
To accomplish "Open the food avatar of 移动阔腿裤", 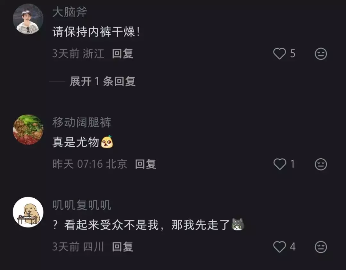I will point(28,130).
